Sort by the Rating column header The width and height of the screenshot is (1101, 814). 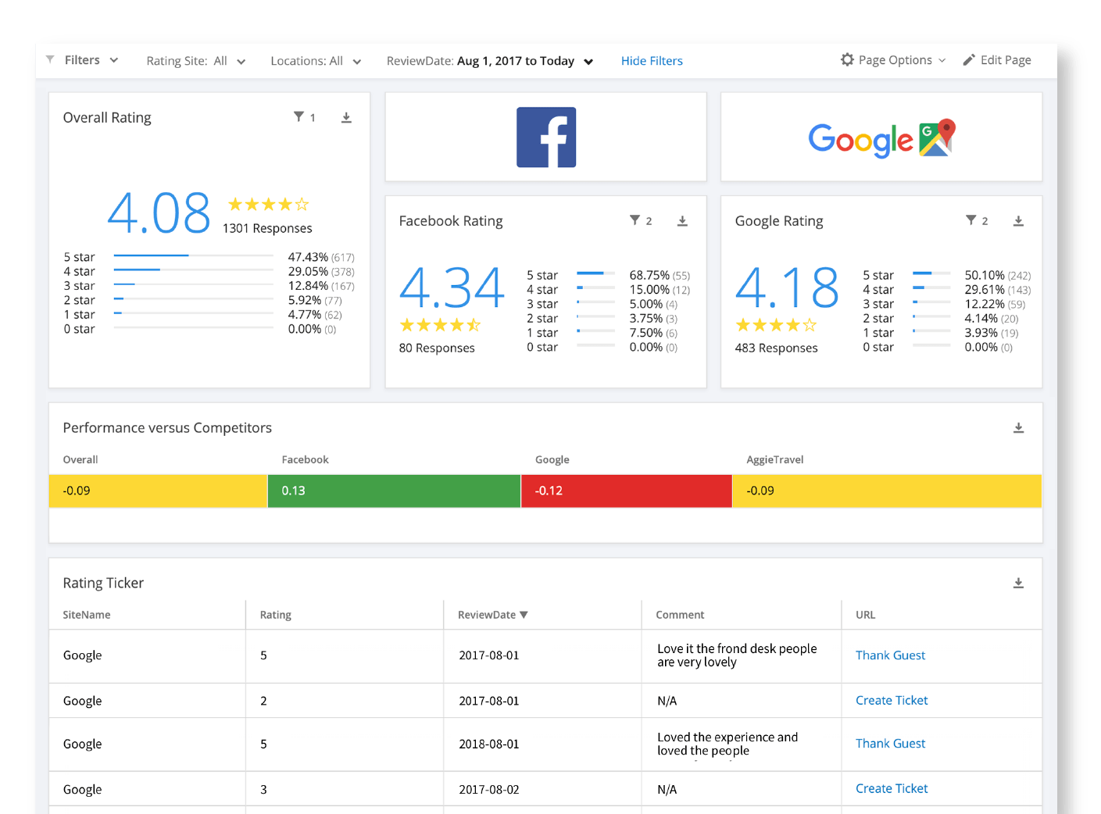point(276,615)
